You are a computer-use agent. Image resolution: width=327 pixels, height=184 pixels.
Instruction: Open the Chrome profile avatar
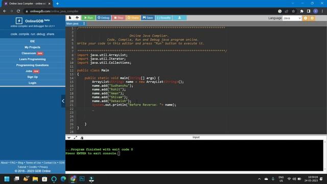(316, 11)
